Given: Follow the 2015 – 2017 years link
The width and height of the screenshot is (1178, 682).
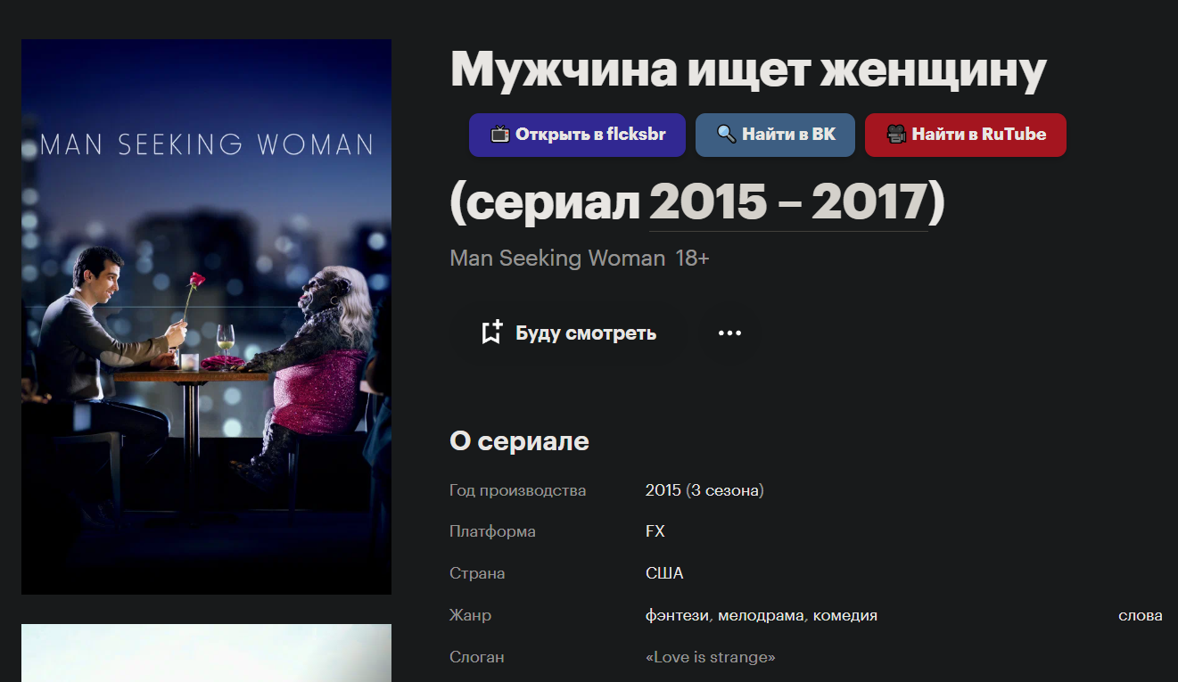Looking at the screenshot, I should coord(788,203).
